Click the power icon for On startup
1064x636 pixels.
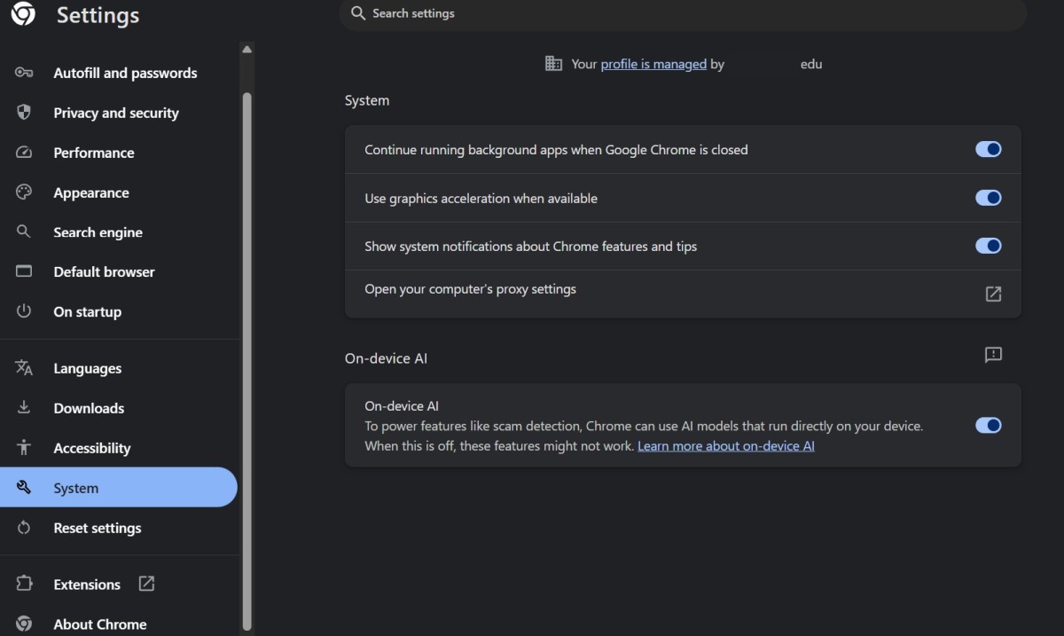(24, 311)
